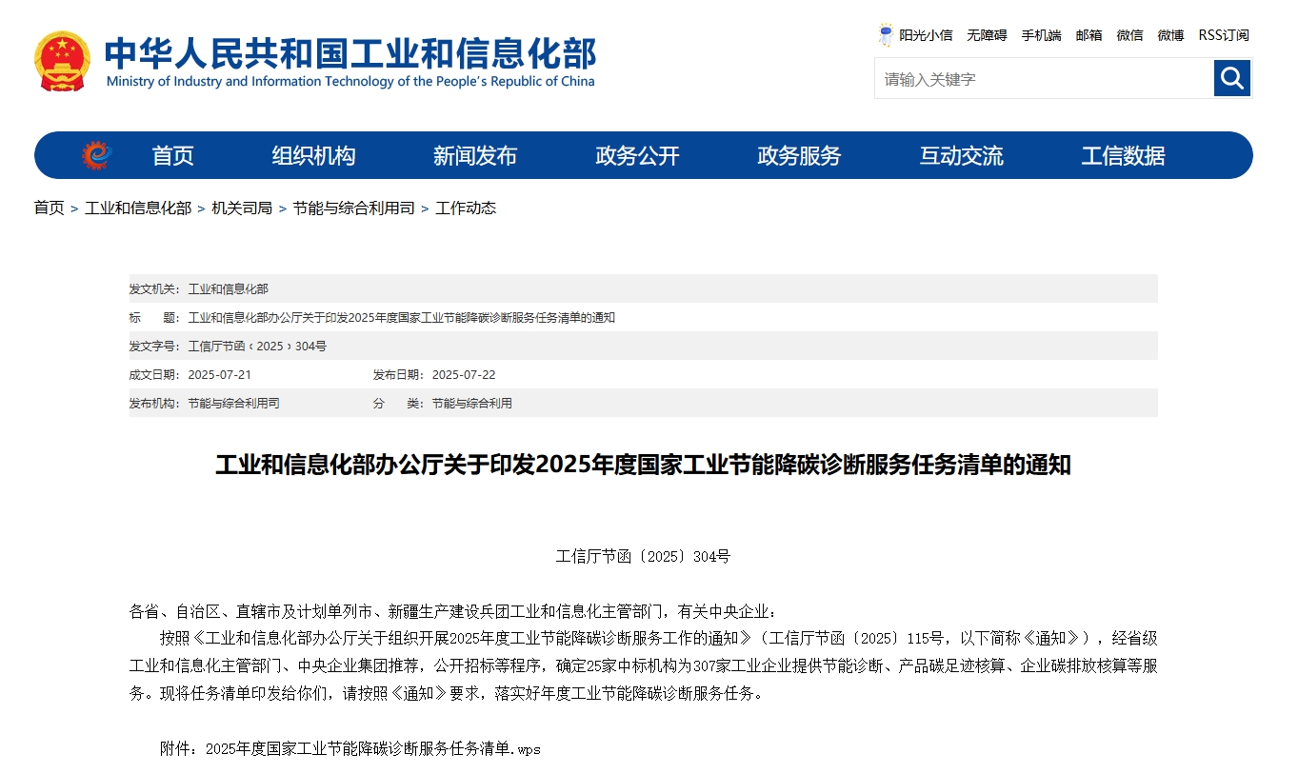The height and width of the screenshot is (774, 1298).
Task: Open 政务服务 navigation item
Action: 799,155
